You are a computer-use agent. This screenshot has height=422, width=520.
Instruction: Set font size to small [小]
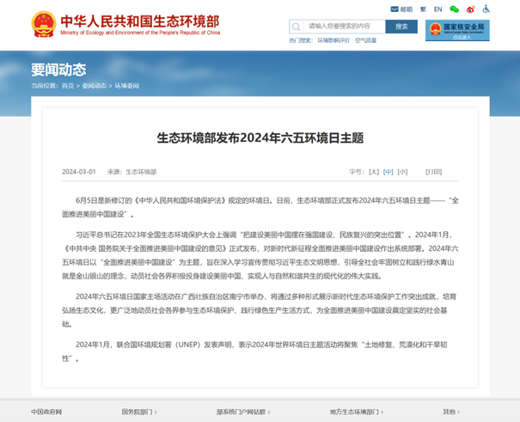(x=403, y=172)
